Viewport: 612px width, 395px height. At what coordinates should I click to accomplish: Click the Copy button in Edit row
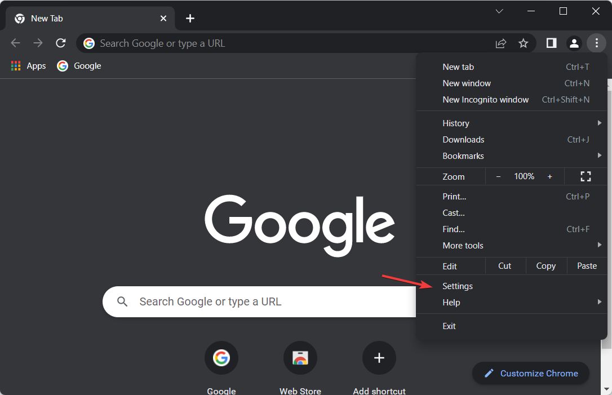(546, 266)
